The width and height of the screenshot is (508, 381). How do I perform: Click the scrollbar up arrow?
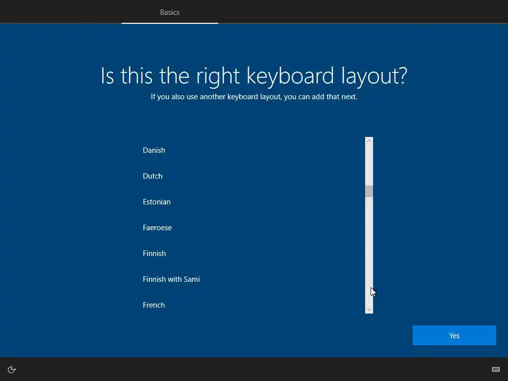pos(369,141)
